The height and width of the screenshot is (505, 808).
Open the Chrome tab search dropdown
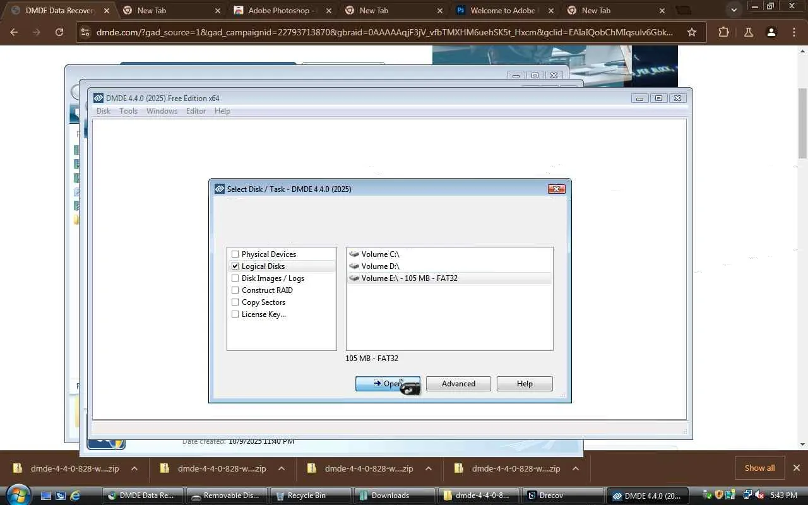(x=734, y=10)
